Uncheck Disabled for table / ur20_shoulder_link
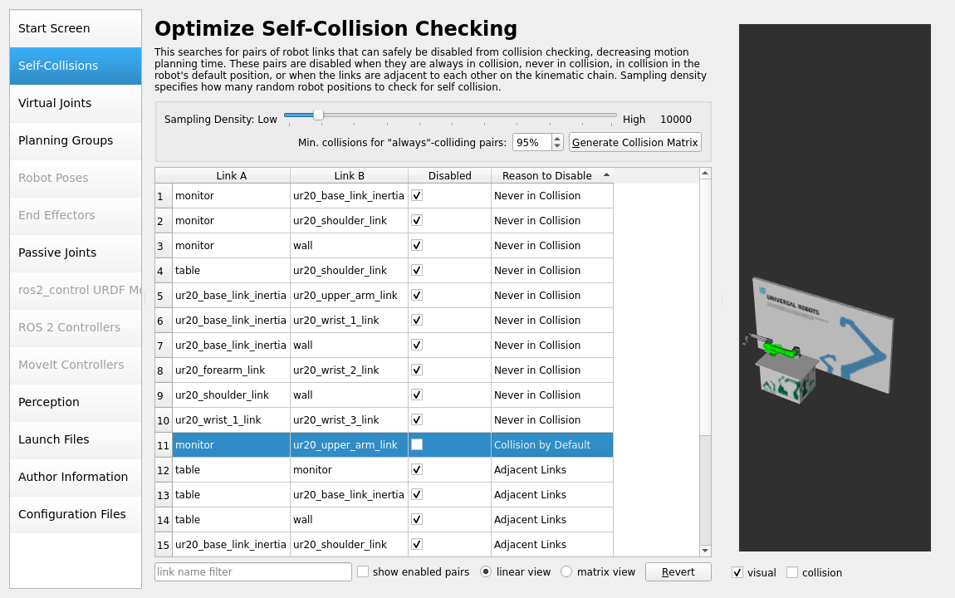 417,271
